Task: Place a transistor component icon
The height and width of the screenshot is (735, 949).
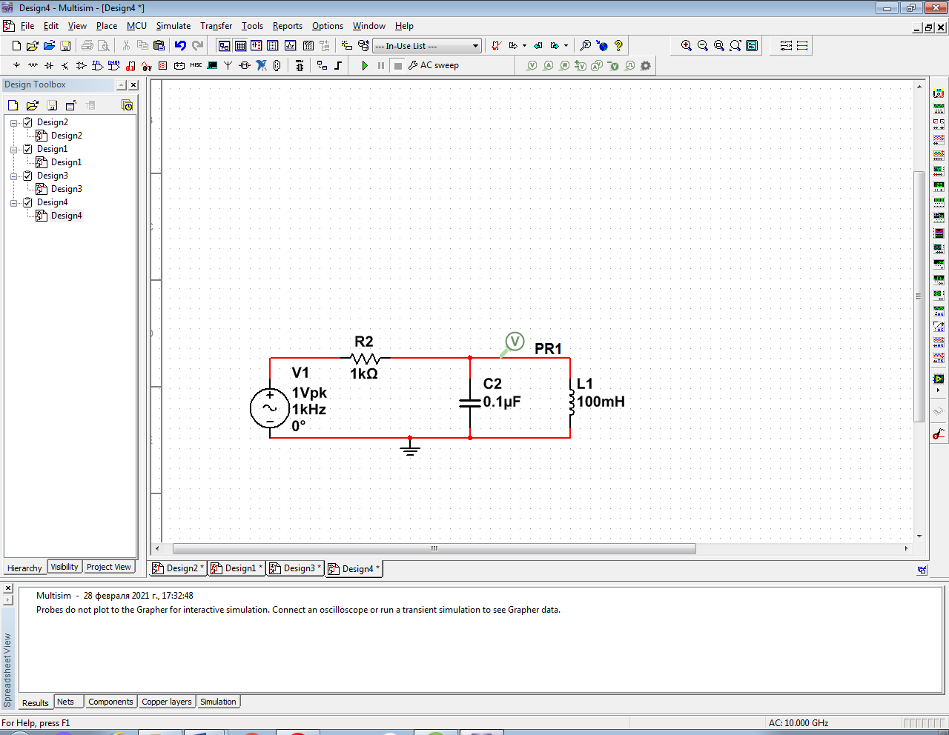Action: [65, 65]
